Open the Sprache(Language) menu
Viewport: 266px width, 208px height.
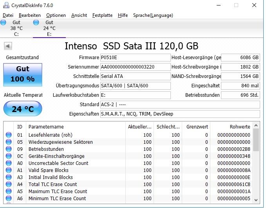click(153, 15)
